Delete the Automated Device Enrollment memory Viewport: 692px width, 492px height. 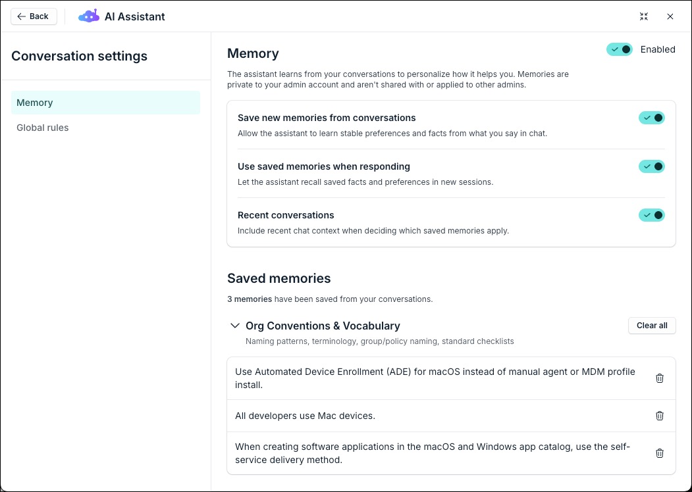(x=659, y=378)
